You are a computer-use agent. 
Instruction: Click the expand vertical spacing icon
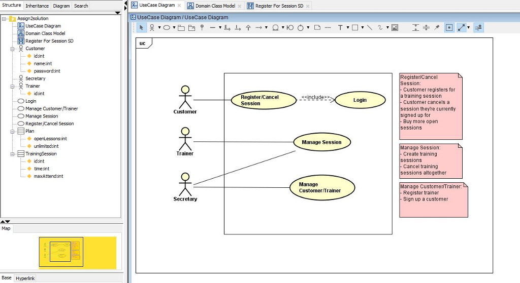pos(415,28)
